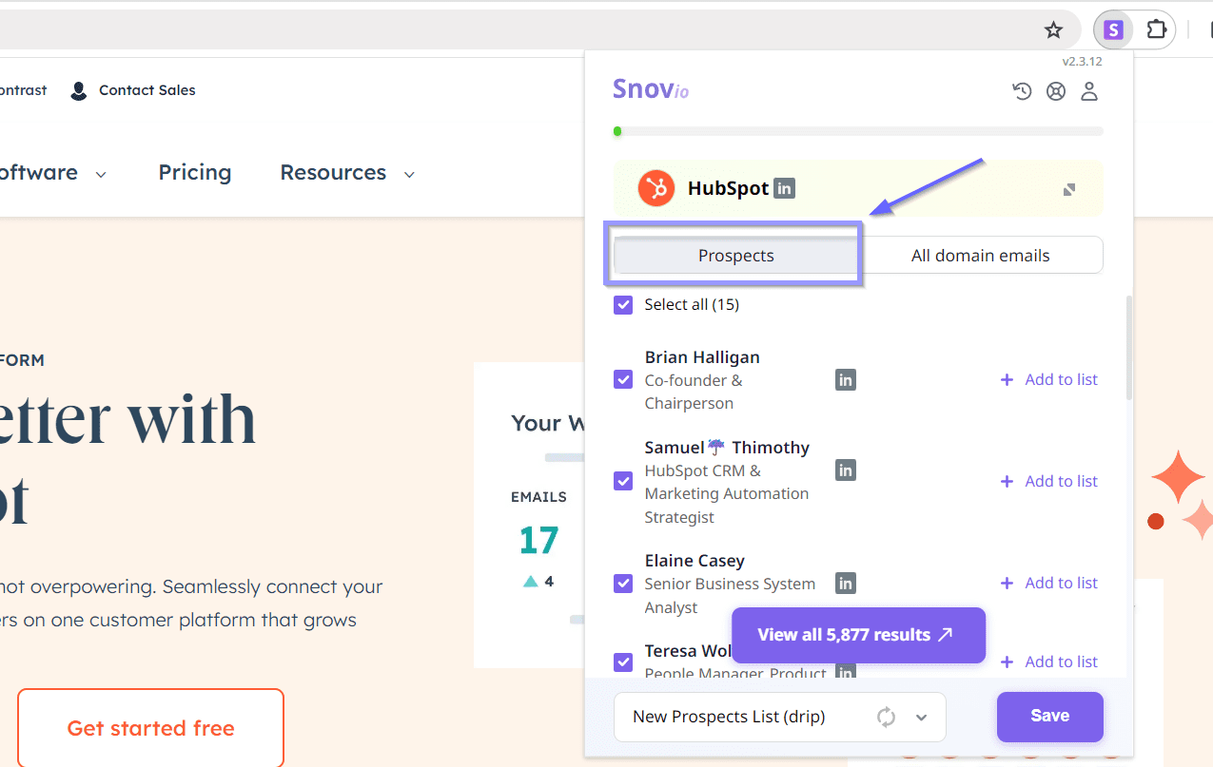Image resolution: width=1213 pixels, height=767 pixels.
Task: Open the Snov.io account profile icon
Action: [x=1089, y=91]
